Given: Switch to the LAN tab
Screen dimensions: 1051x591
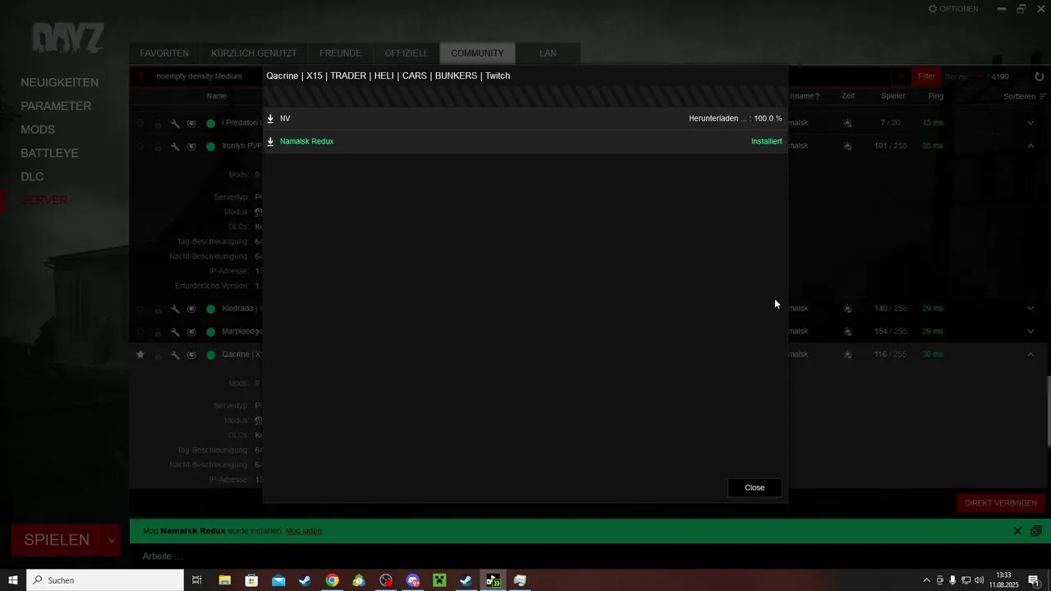Looking at the screenshot, I should pos(548,53).
